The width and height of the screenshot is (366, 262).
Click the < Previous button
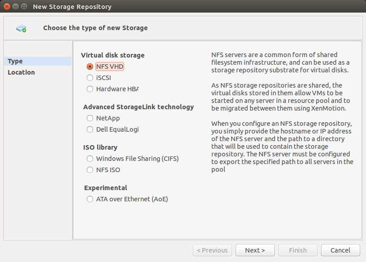(x=212, y=250)
